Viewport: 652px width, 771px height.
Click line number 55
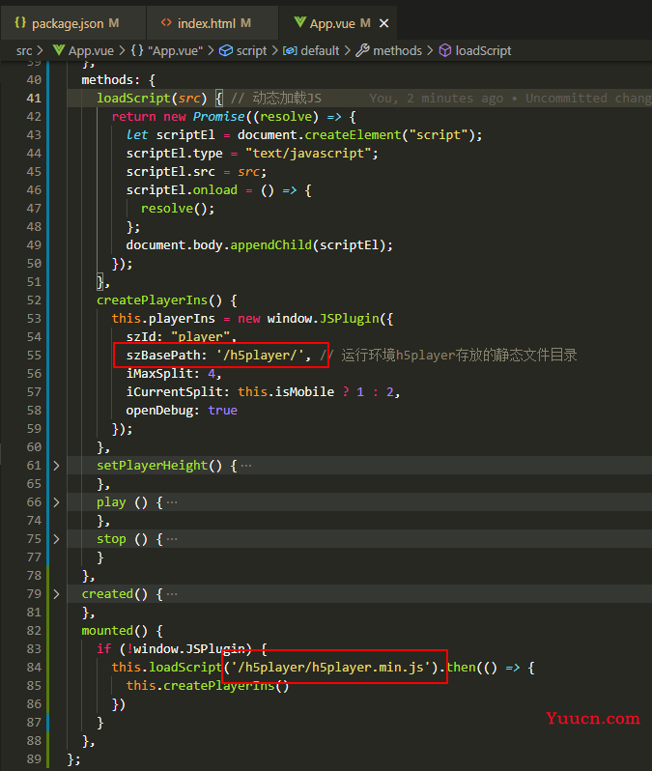click(34, 355)
